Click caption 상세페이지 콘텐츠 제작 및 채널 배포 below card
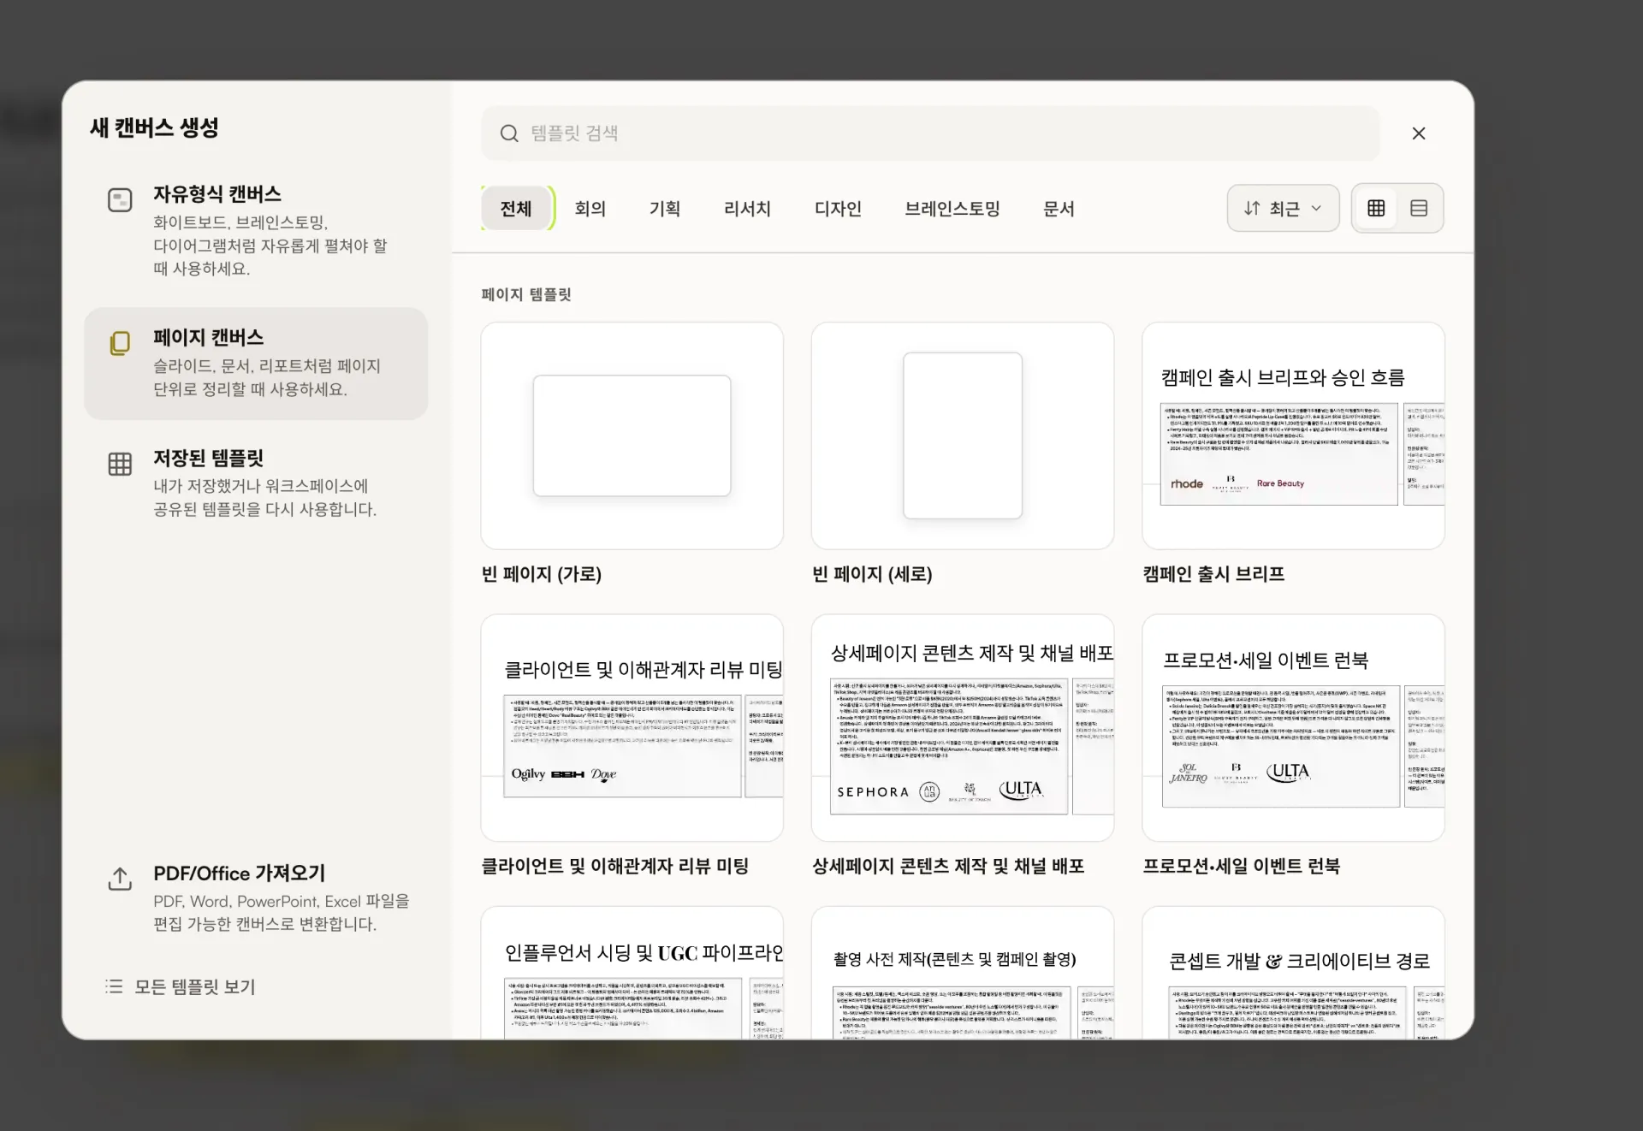The width and height of the screenshot is (1643, 1131). click(948, 866)
